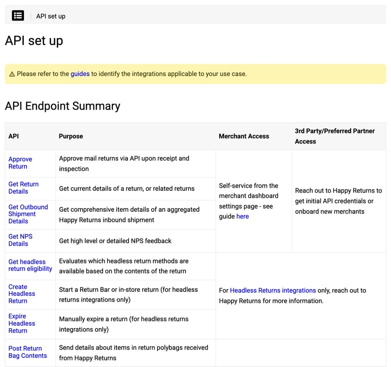The image size is (391, 367).
Task: Open the Post Return Bag Contents link
Action: pyautogui.click(x=28, y=352)
